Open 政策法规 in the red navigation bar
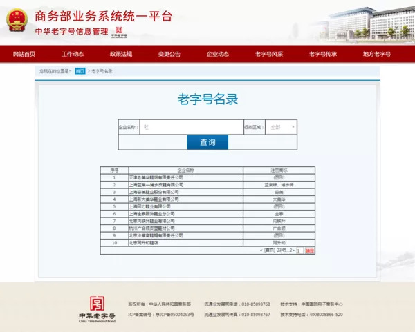This screenshot has height=332, width=415. click(x=120, y=54)
